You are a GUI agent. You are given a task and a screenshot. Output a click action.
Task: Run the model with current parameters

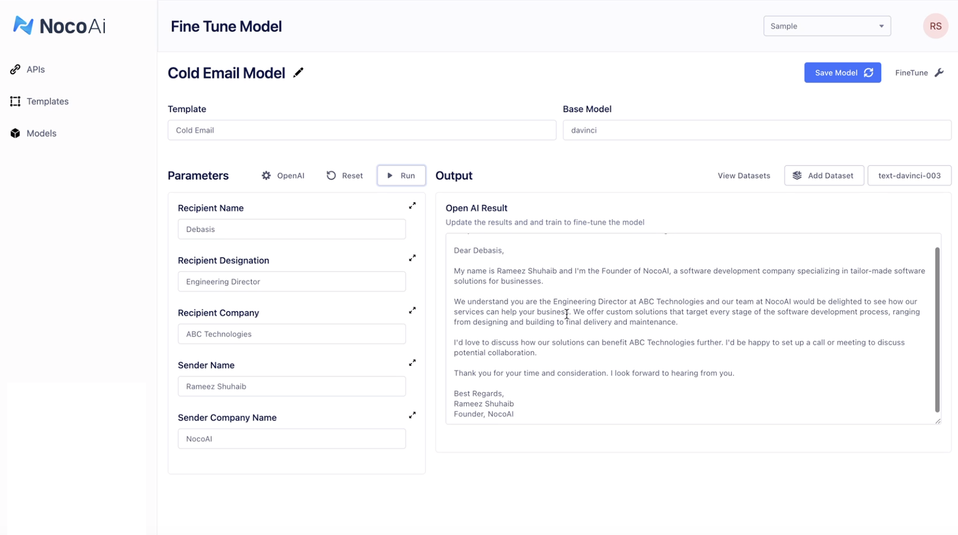pyautogui.click(x=401, y=176)
